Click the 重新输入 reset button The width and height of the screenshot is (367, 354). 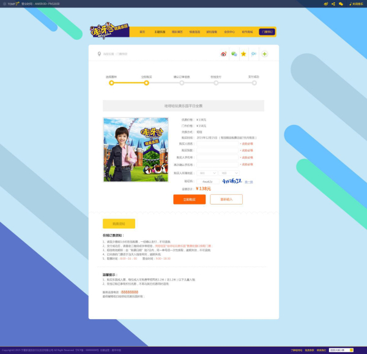click(226, 199)
